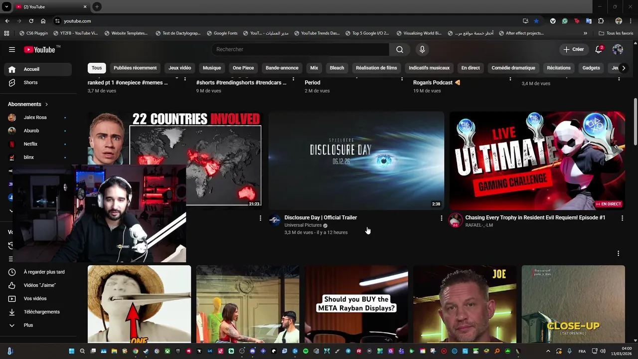Open Disclosure Day trailer thumbnail
This screenshot has height=359, width=638.
point(356,161)
